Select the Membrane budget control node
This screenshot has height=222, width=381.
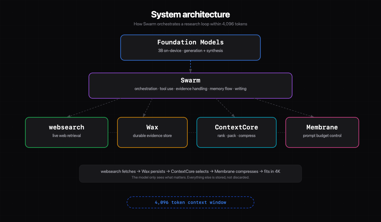(x=322, y=132)
